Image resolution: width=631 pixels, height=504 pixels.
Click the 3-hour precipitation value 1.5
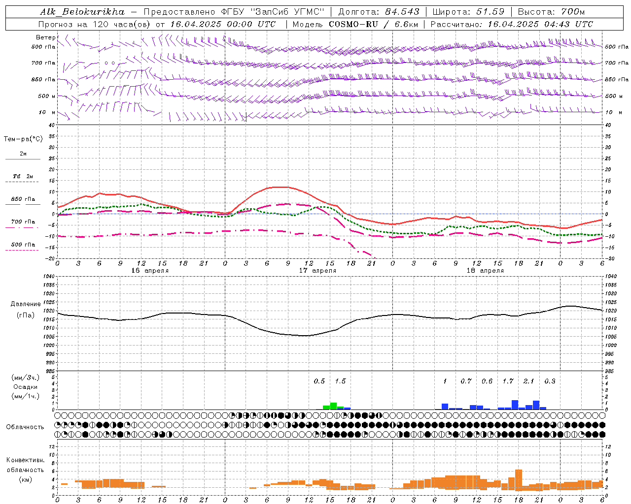pyautogui.click(x=340, y=381)
